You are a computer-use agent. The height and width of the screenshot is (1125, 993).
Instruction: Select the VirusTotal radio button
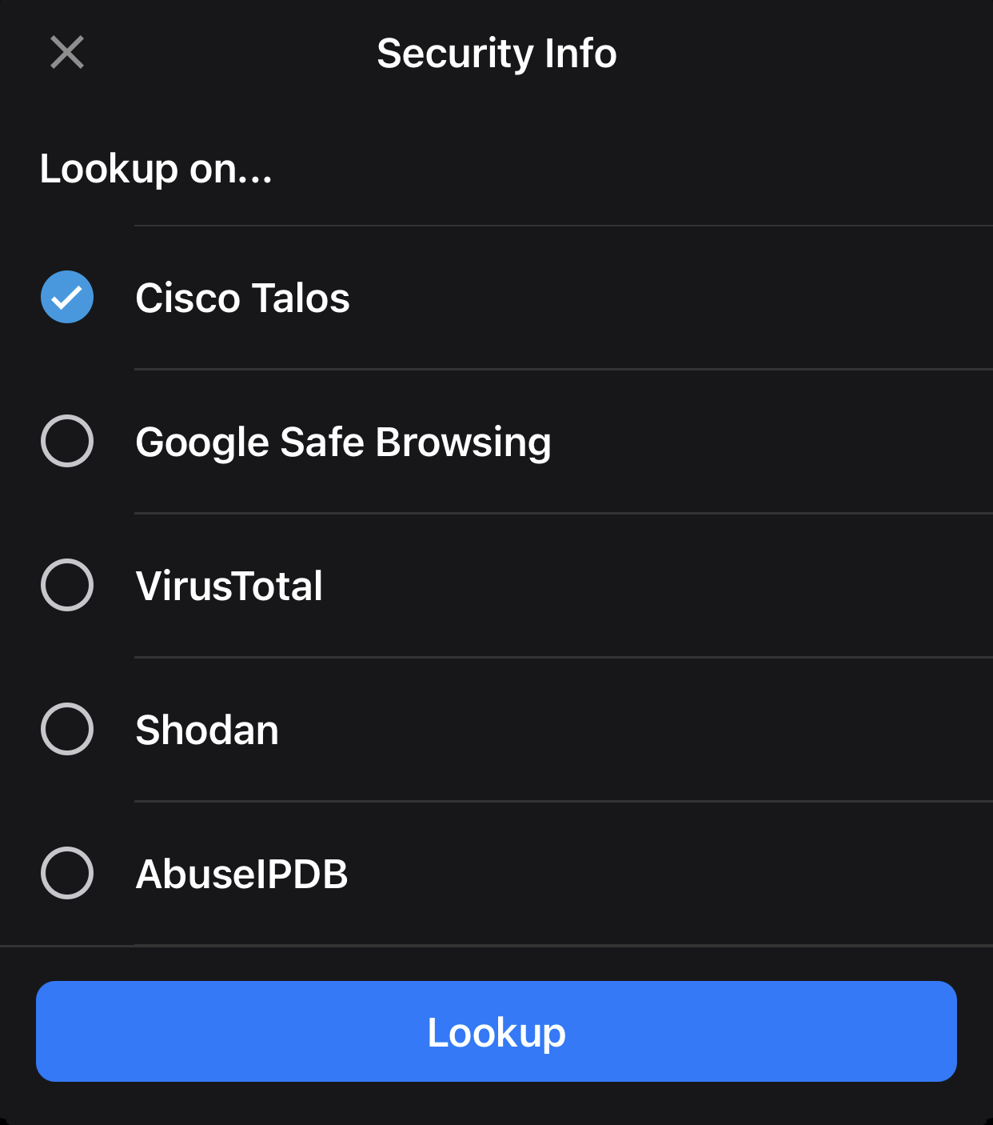tap(67, 585)
